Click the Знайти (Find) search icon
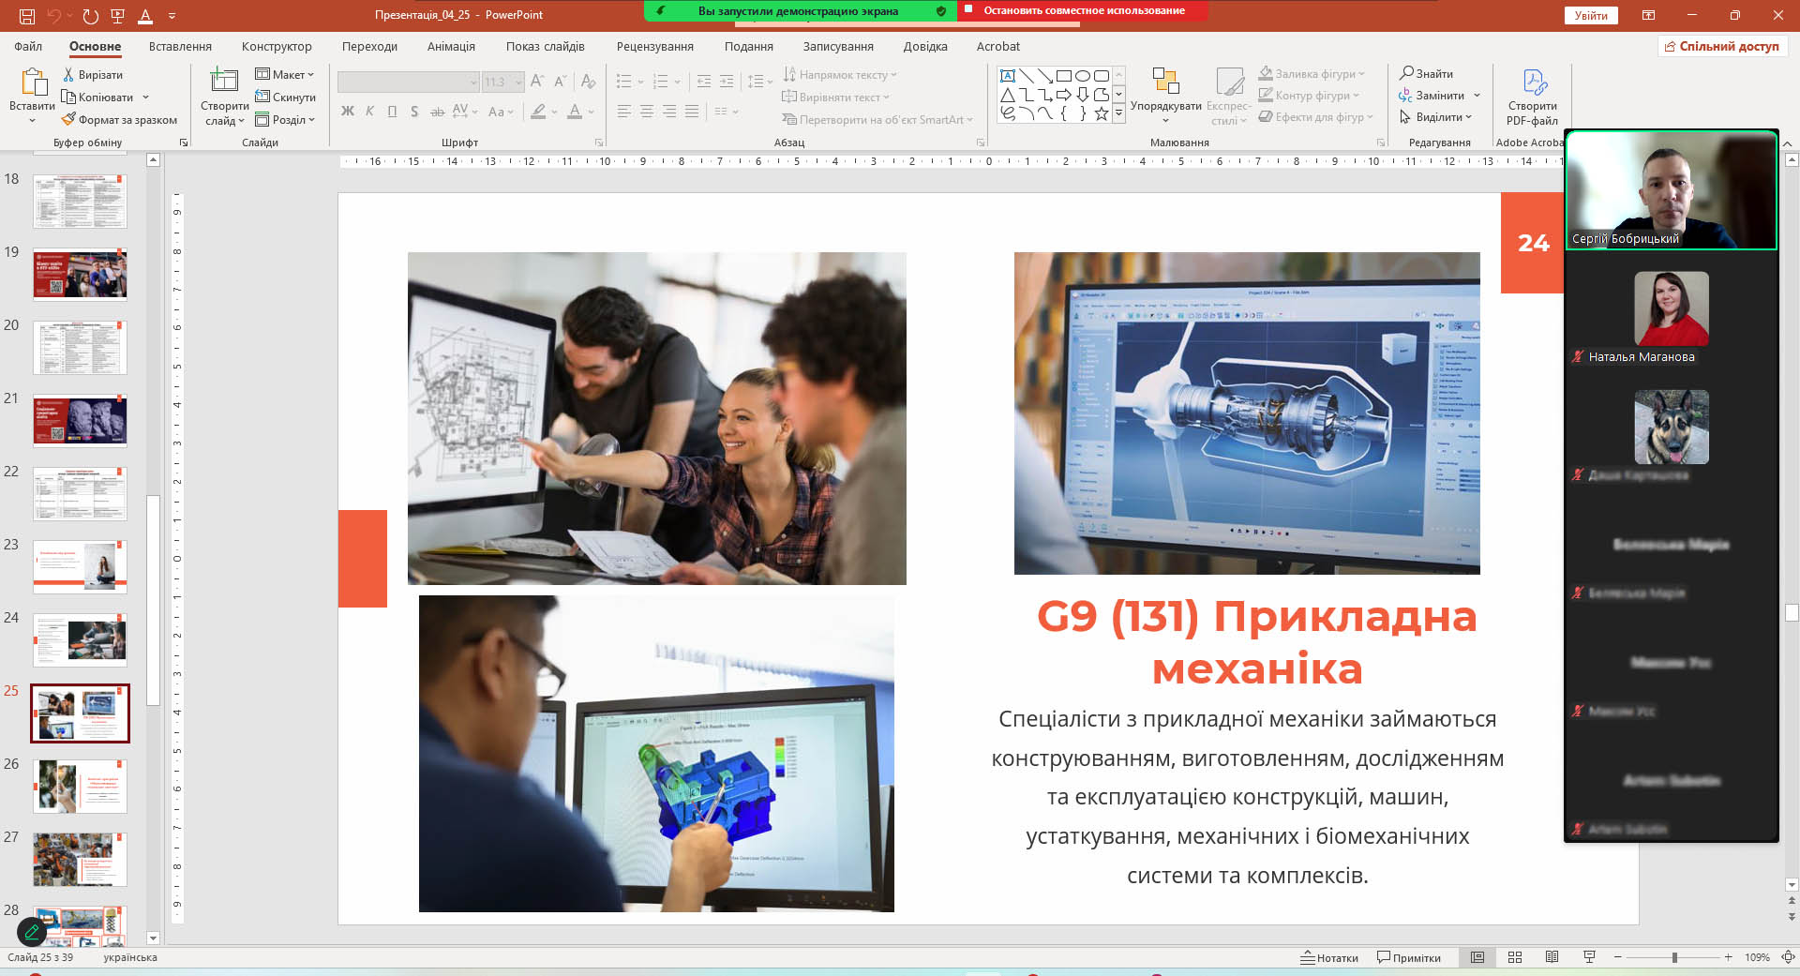 pos(1406,73)
